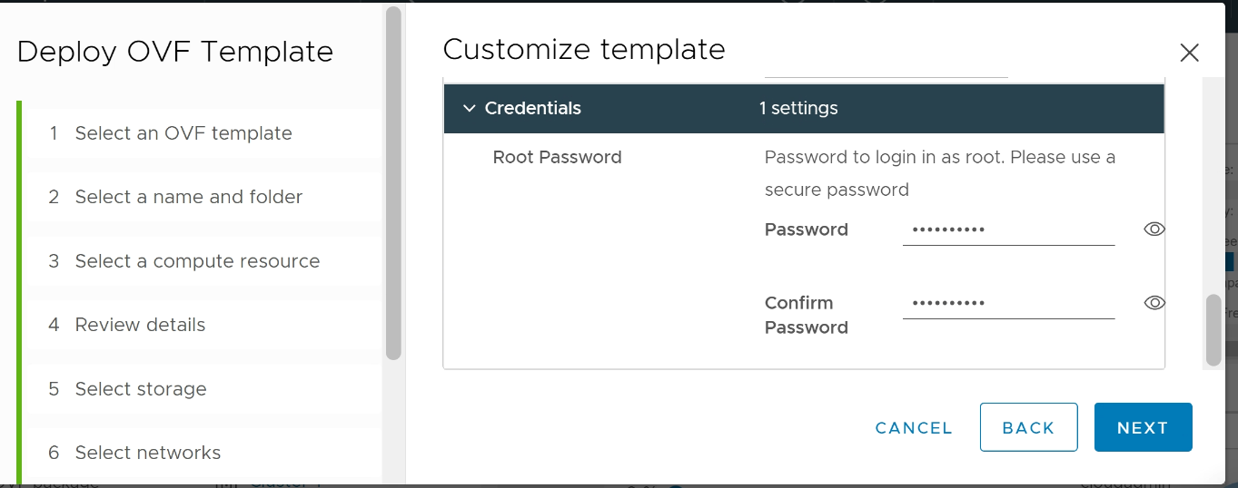Viewport: 1238px width, 488px height.
Task: Click the Credentials section header label
Action: (532, 109)
